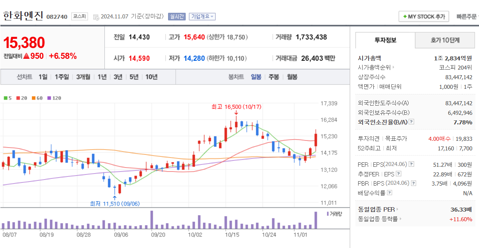
Task: Click the 거래대금 value 26,403 백만
Action: (318, 58)
